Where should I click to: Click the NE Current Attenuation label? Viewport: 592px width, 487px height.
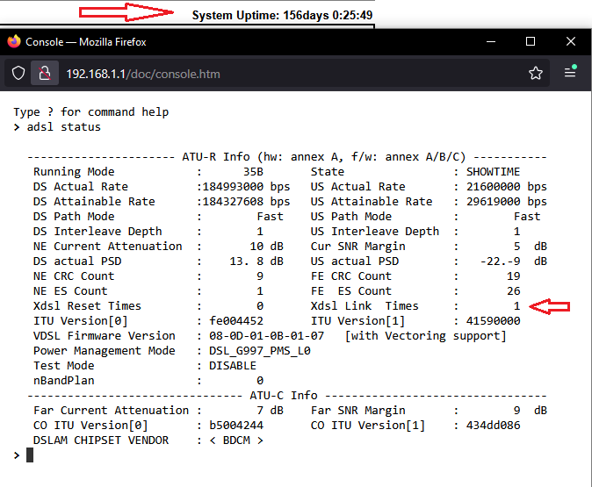coord(108,247)
